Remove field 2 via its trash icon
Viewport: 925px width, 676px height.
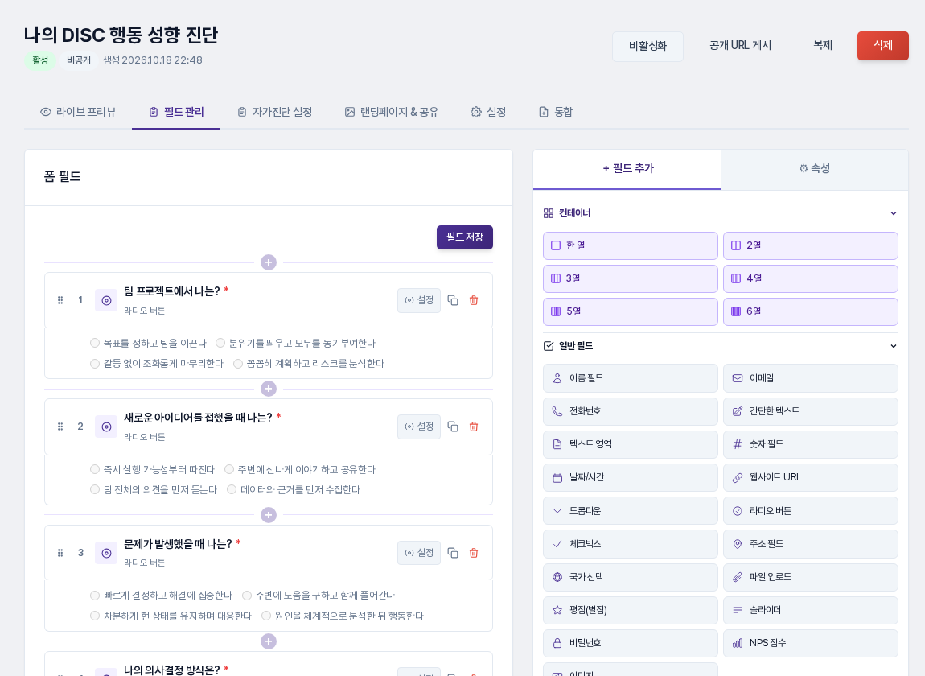pyautogui.click(x=474, y=427)
